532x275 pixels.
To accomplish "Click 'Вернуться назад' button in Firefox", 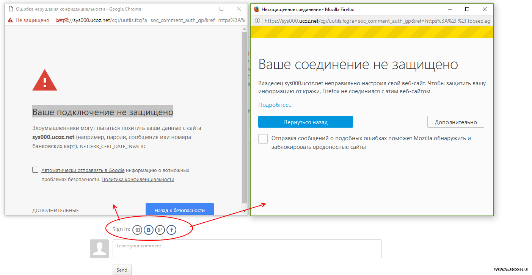I will coord(306,122).
